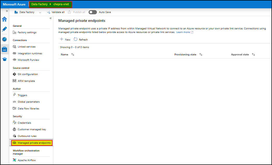Screen dimensions: 272x165
Task: Open Factory settings
Action: pyautogui.click(x=27, y=32)
